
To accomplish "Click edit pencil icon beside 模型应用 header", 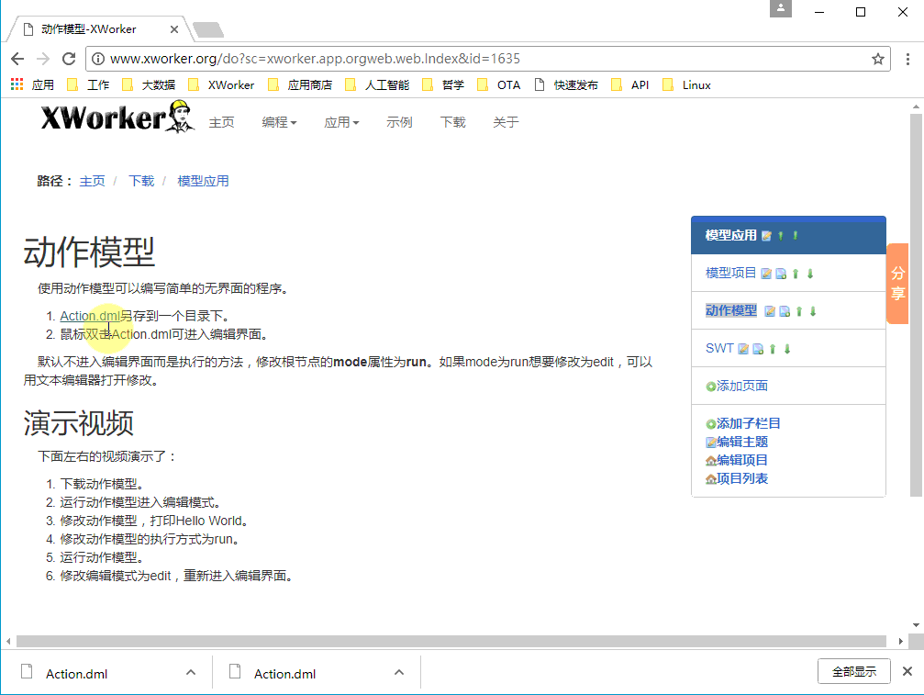I will (x=766, y=236).
